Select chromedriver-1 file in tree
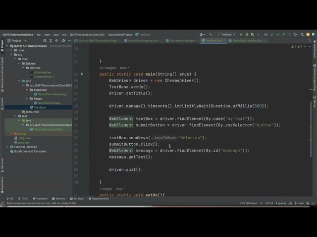The image size is (317, 237). pyautogui.click(x=44, y=77)
